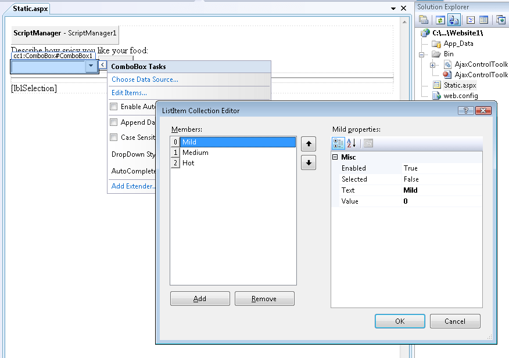Enable the AutoComplete checkbox
The width and height of the screenshot is (509, 358).
point(112,106)
